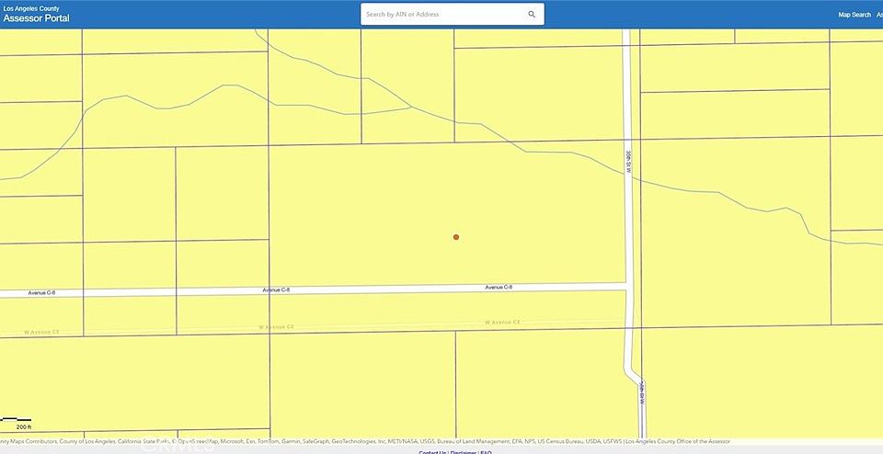Click the magnifying glass search icon
The image size is (883, 454).
click(532, 15)
